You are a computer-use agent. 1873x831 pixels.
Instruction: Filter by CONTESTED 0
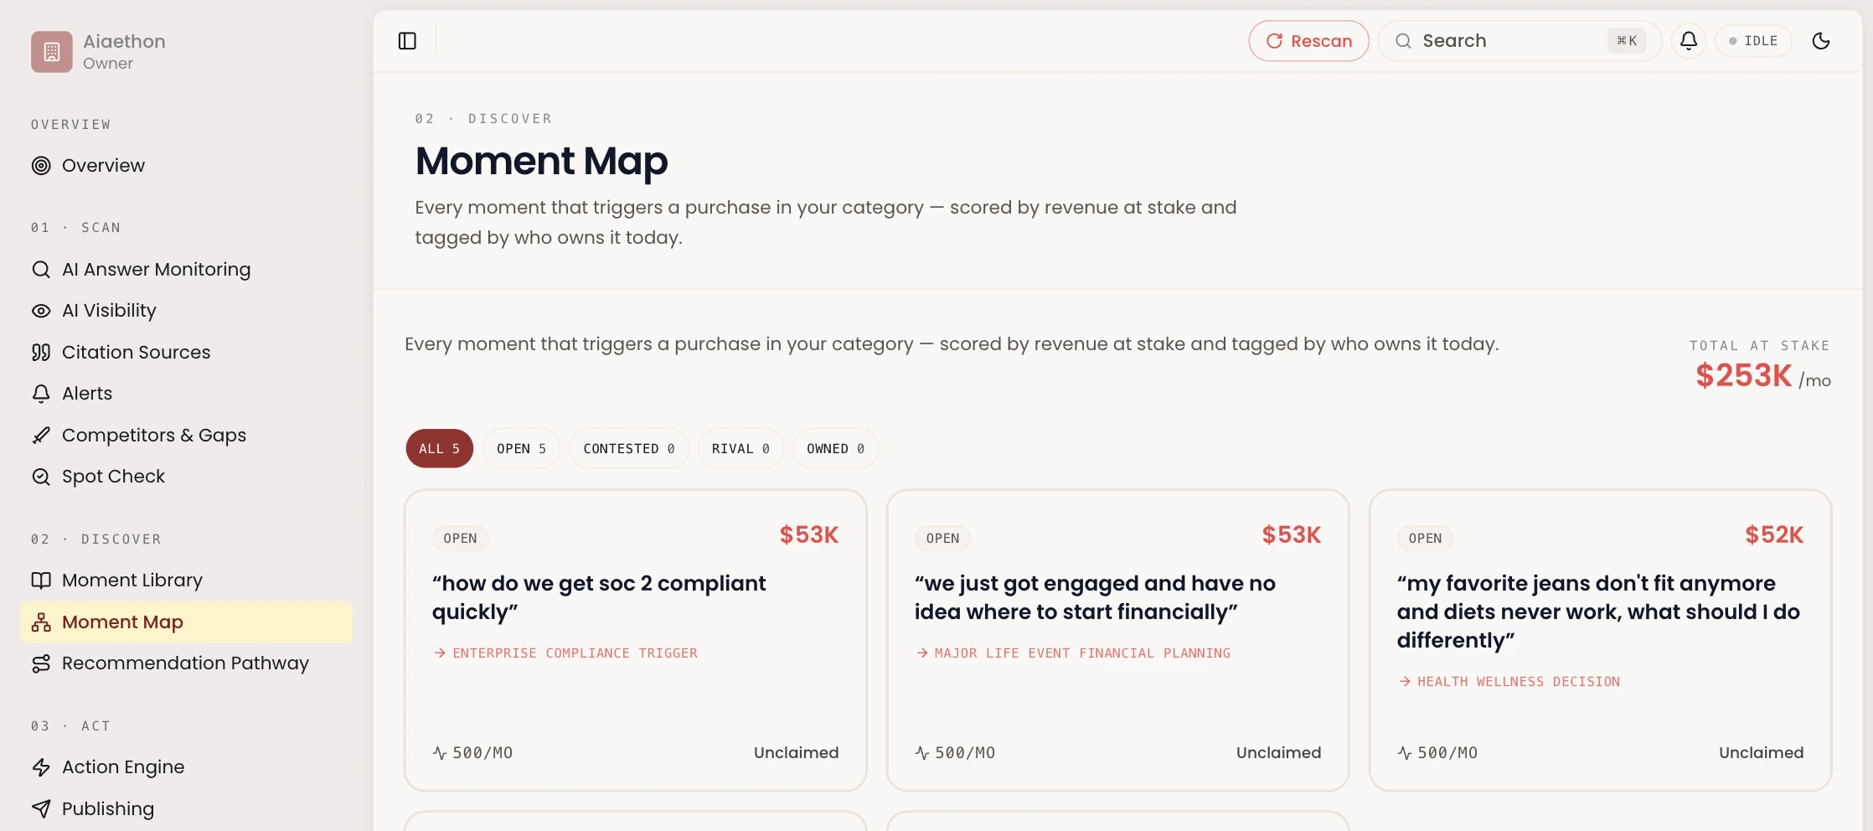tap(629, 449)
